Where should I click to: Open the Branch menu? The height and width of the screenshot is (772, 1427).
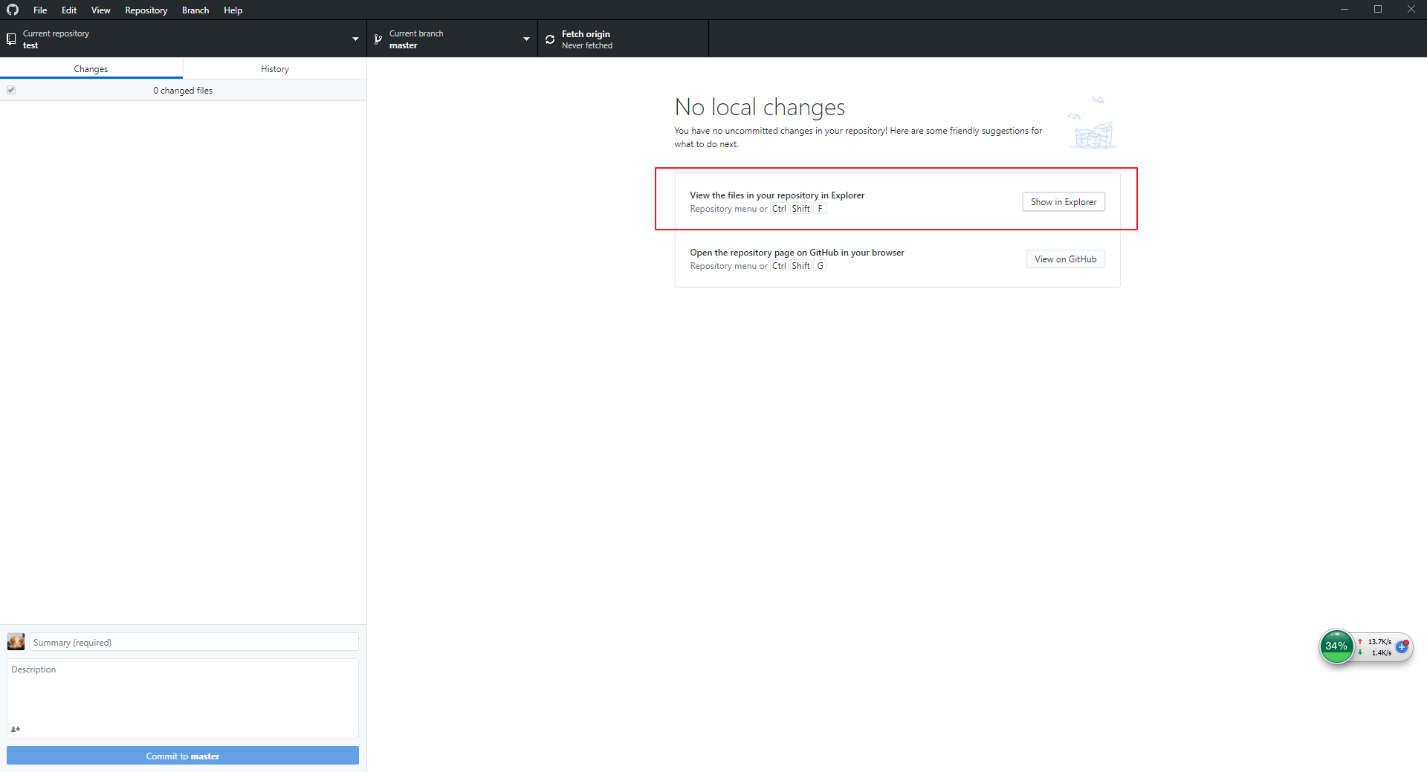(195, 10)
